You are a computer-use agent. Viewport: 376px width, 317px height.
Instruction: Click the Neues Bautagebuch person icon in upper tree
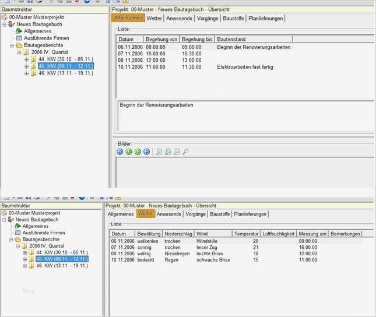point(11,24)
